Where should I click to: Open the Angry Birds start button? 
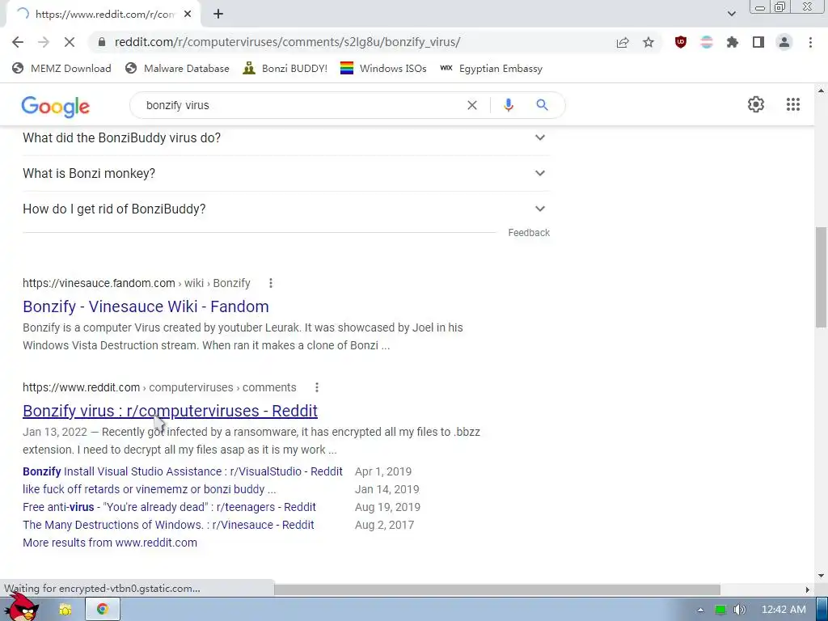coord(22,607)
